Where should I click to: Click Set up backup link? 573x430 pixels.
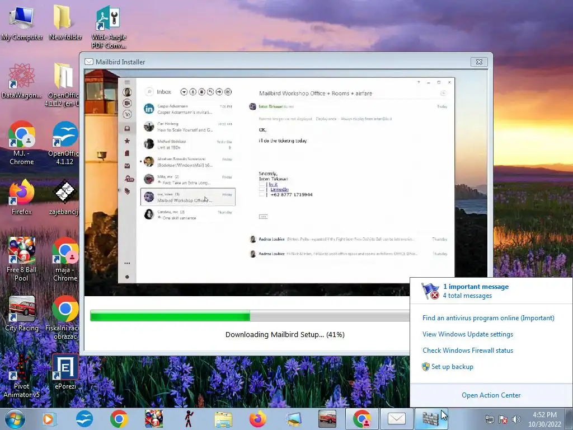(452, 366)
